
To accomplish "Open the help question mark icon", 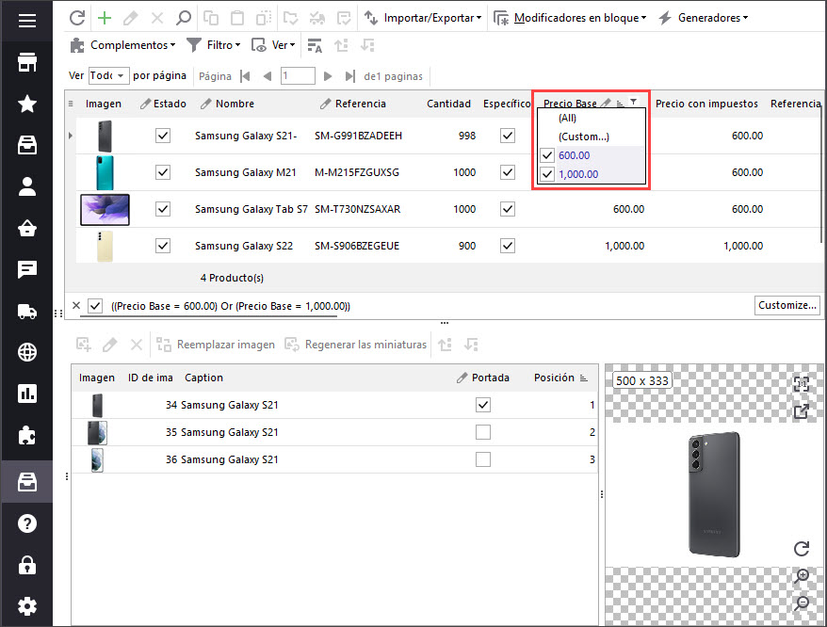I will coord(27,523).
